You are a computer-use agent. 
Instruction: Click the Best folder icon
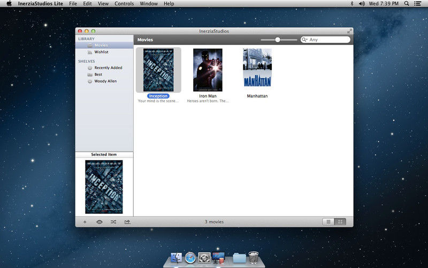click(x=90, y=75)
